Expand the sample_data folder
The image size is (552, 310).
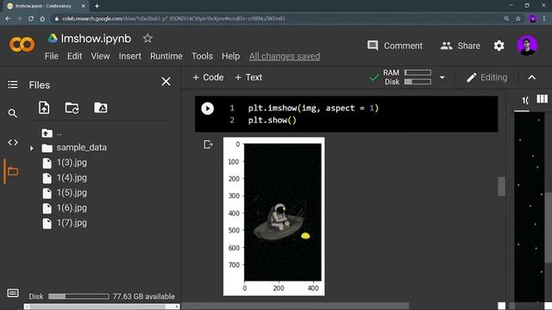(x=32, y=148)
